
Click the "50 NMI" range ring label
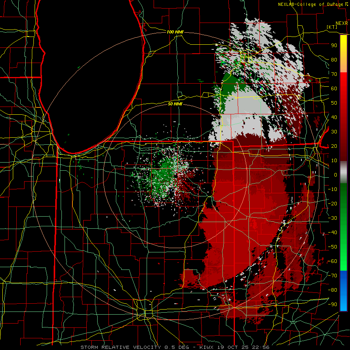pos(175,104)
